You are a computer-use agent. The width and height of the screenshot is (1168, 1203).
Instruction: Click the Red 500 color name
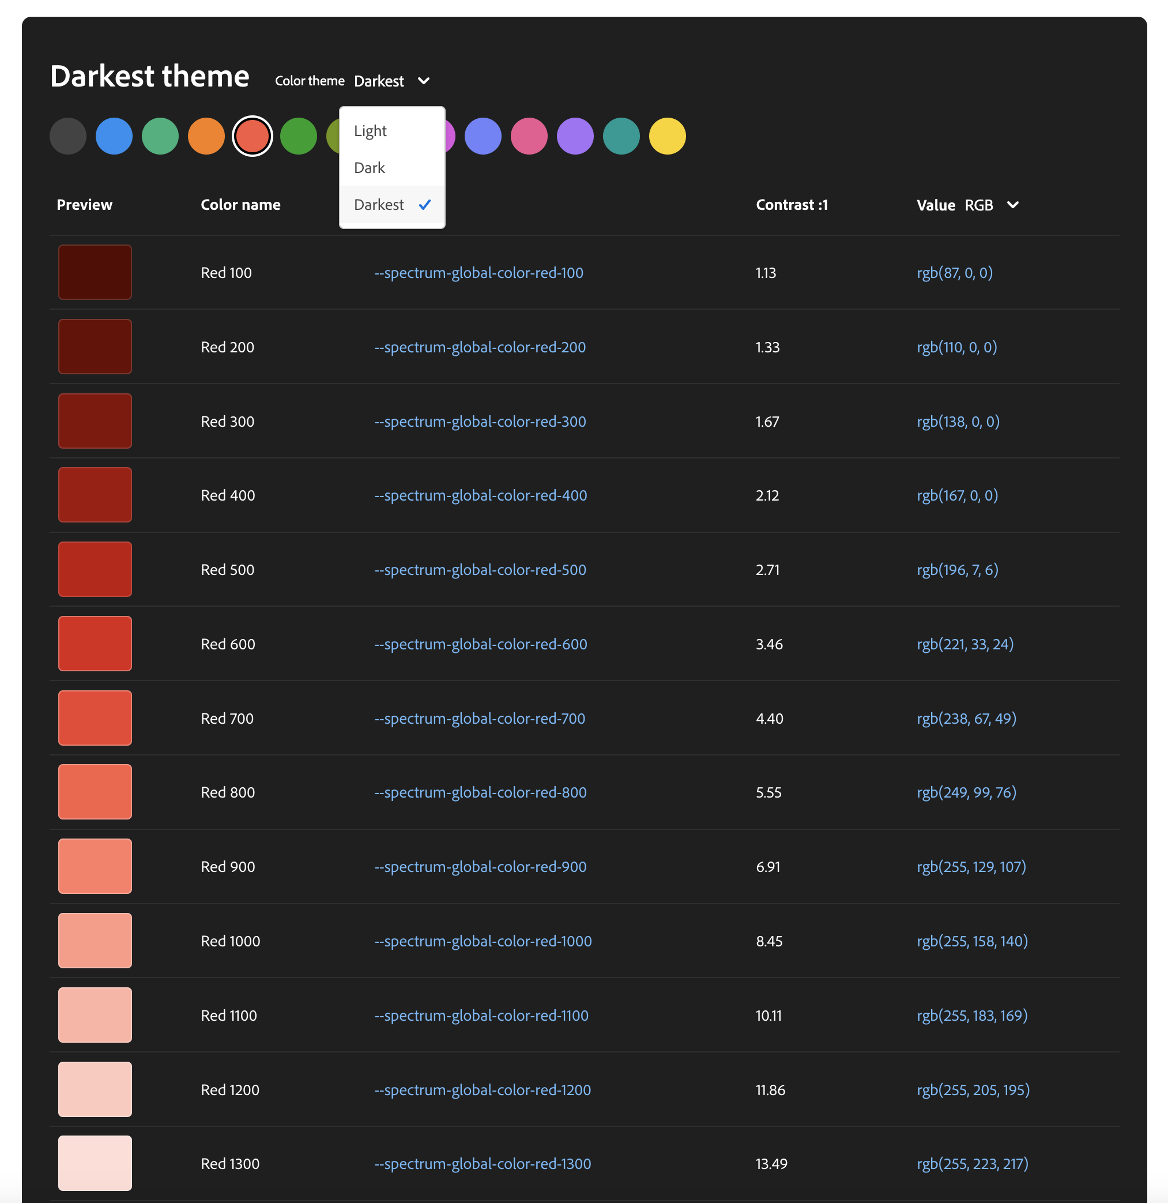(228, 570)
